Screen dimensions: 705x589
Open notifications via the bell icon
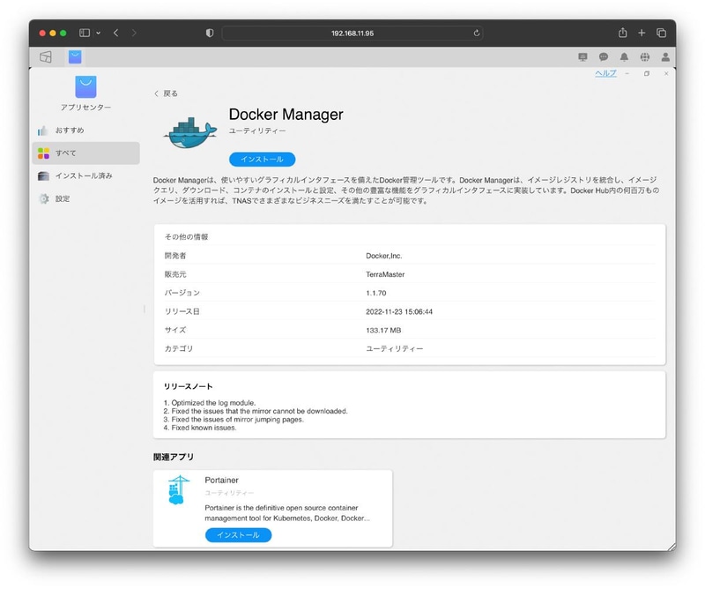(x=626, y=56)
